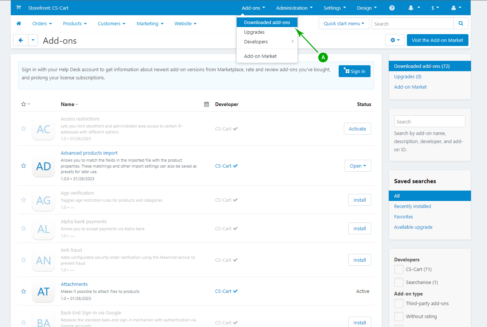Click the search magnifier button
The height and width of the screenshot is (327, 487).
pyautogui.click(x=461, y=23)
